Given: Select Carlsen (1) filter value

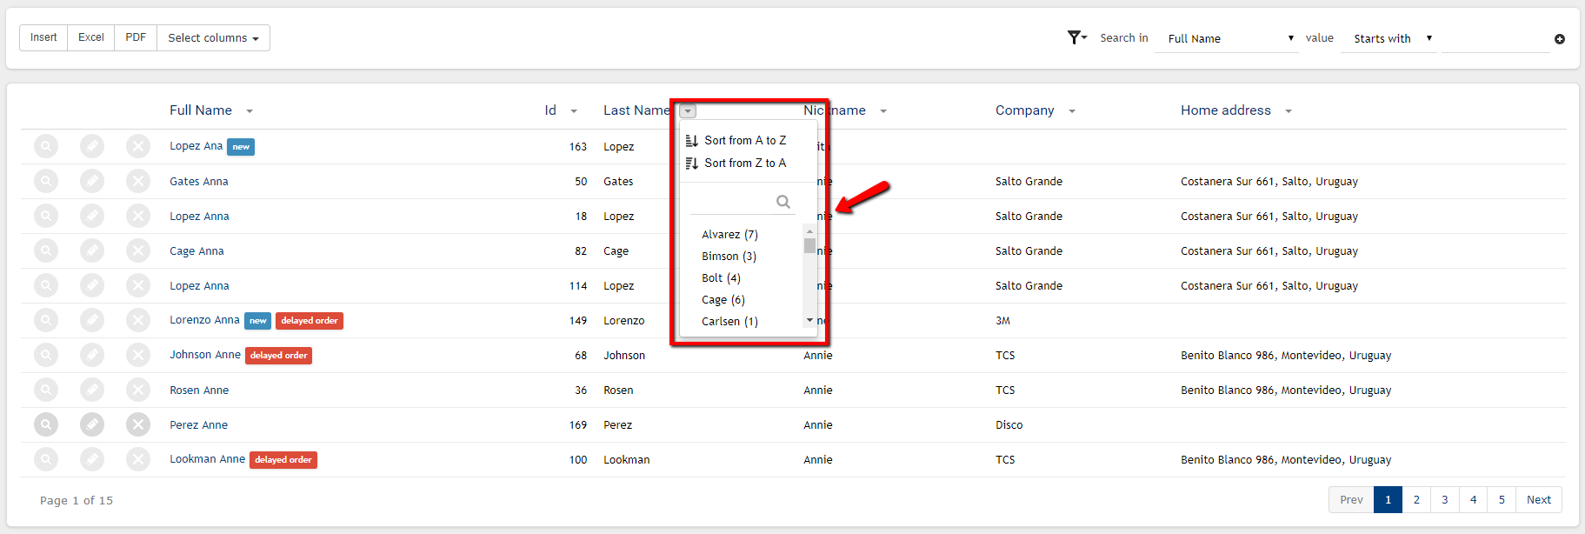Looking at the screenshot, I should (729, 322).
